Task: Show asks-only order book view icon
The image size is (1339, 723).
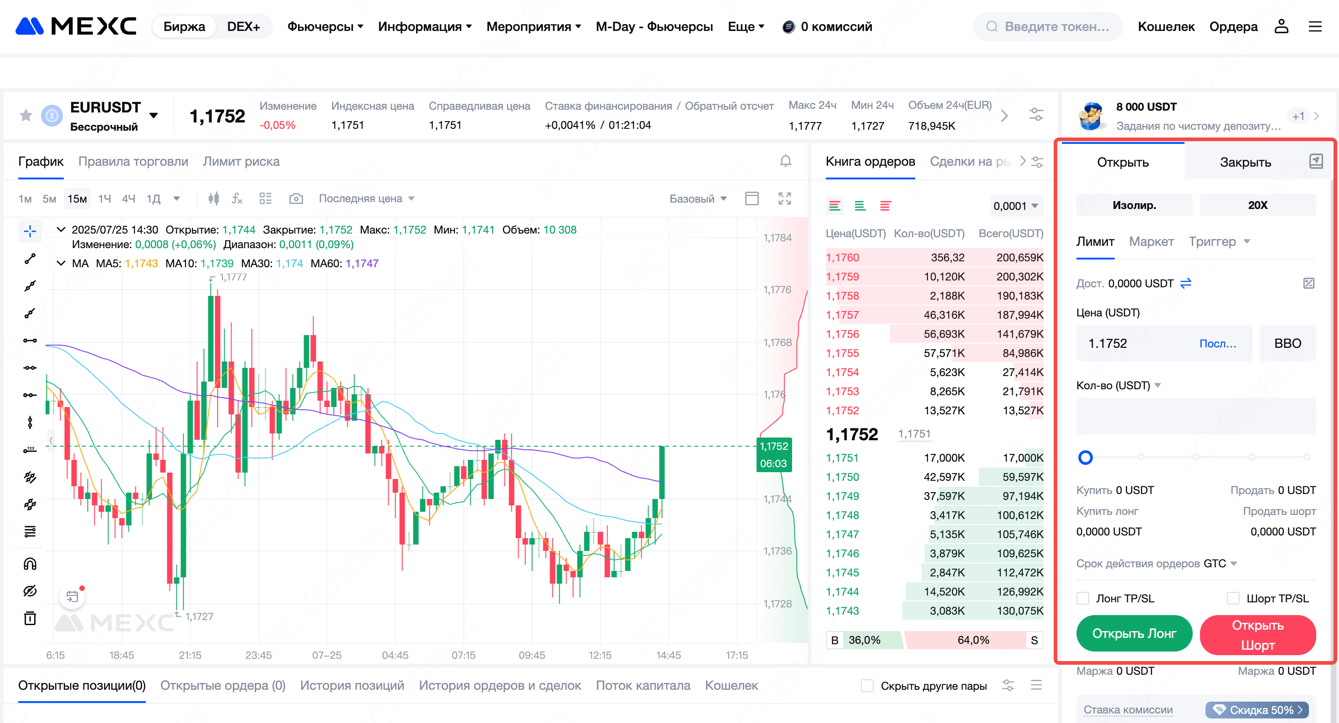Action: point(886,206)
